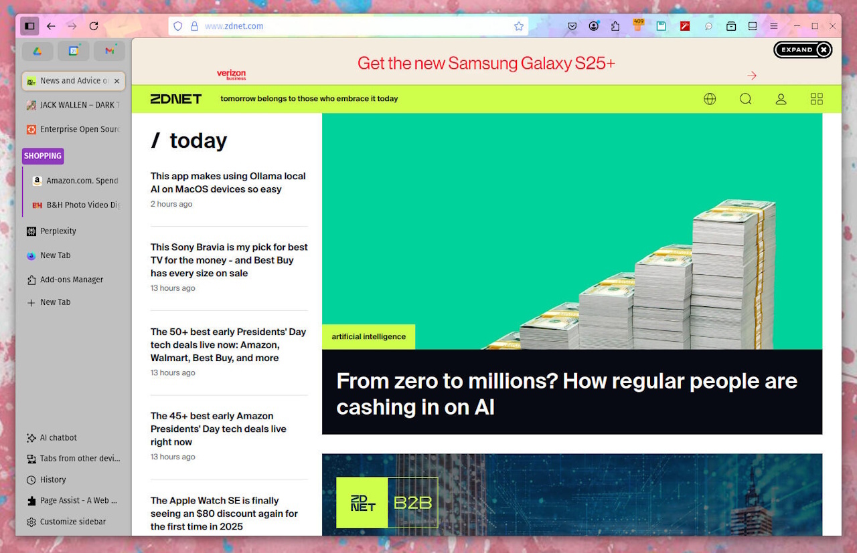
Task: Reload the current ZDNET page
Action: pos(94,26)
